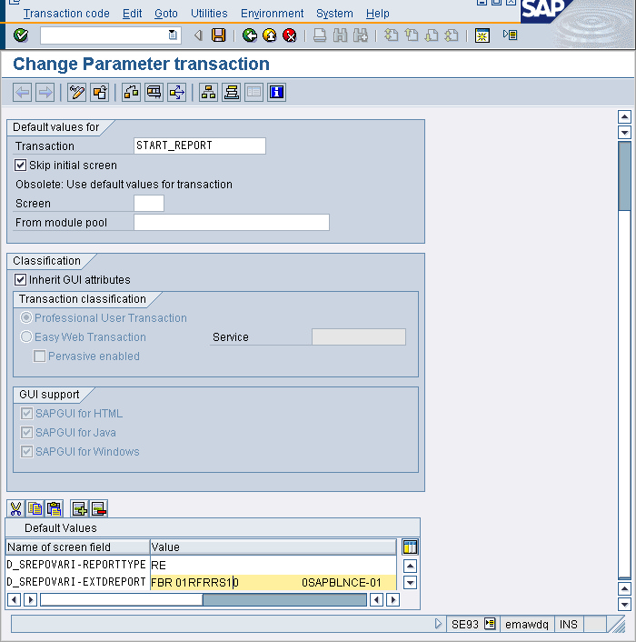Click the Cut scissors icon above the table
This screenshot has height=642, width=636.
click(15, 508)
